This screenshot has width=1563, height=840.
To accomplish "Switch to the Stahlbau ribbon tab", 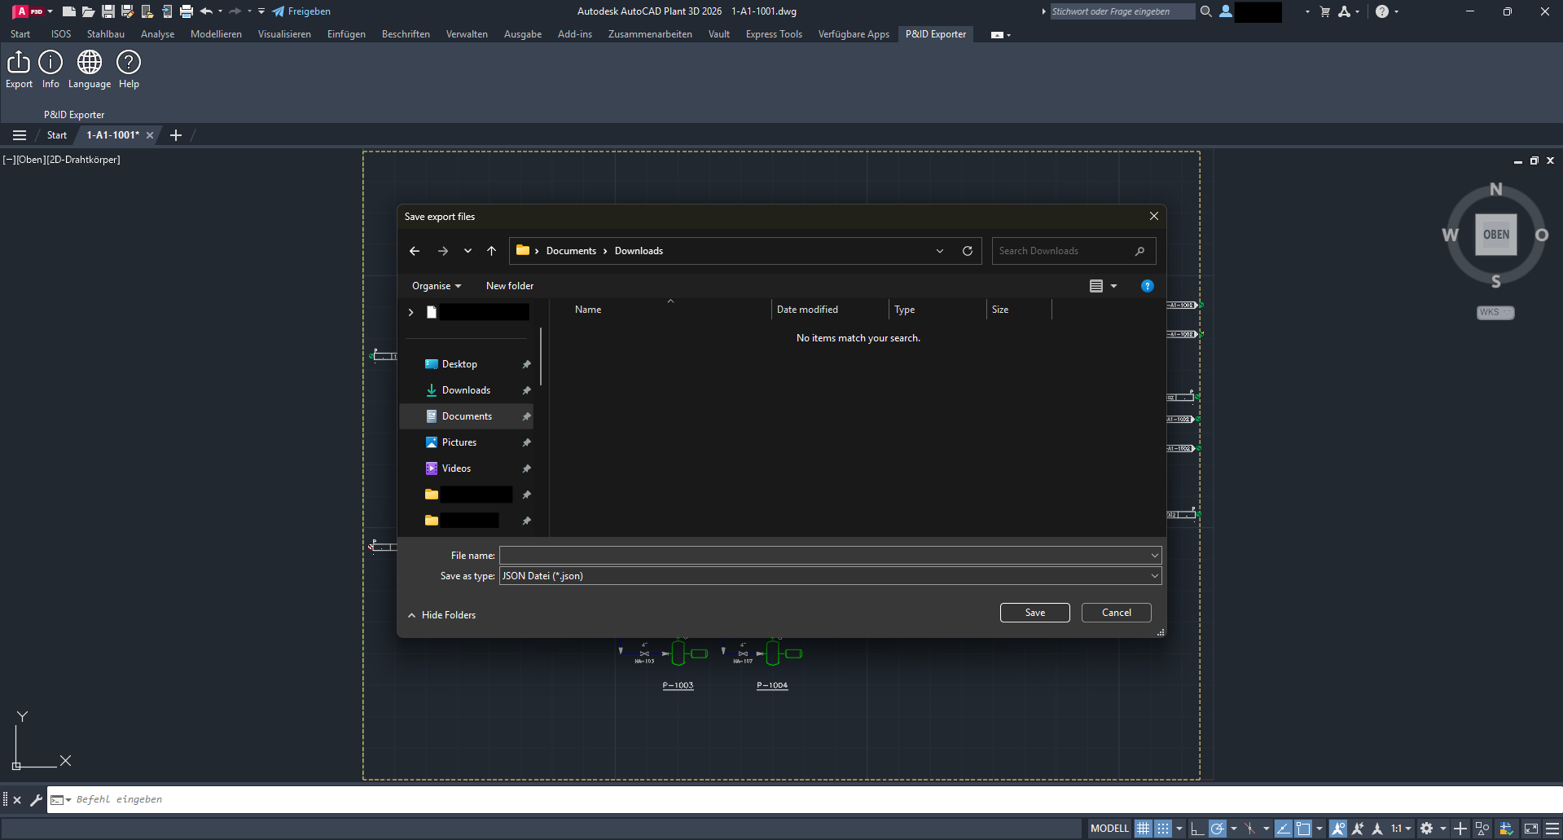I will [x=105, y=33].
